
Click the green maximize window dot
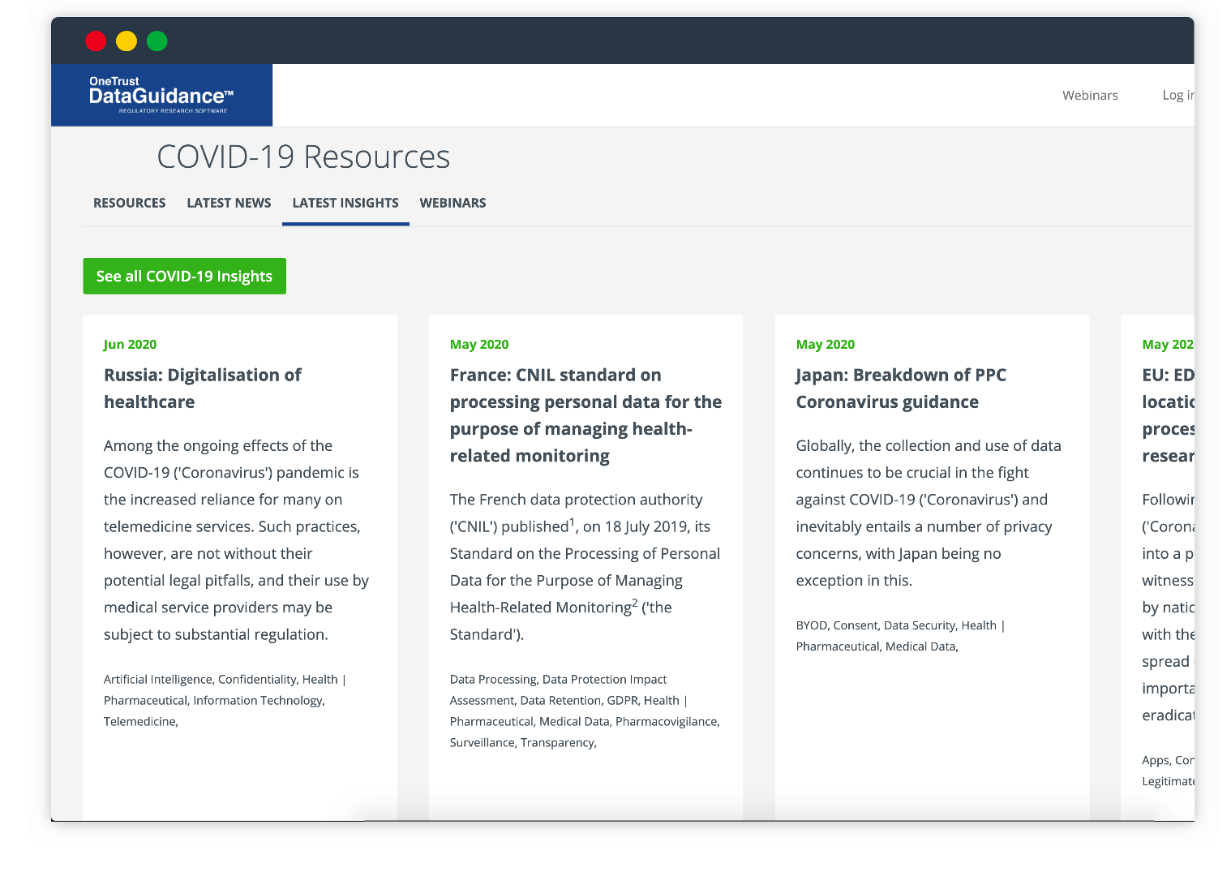click(x=157, y=41)
